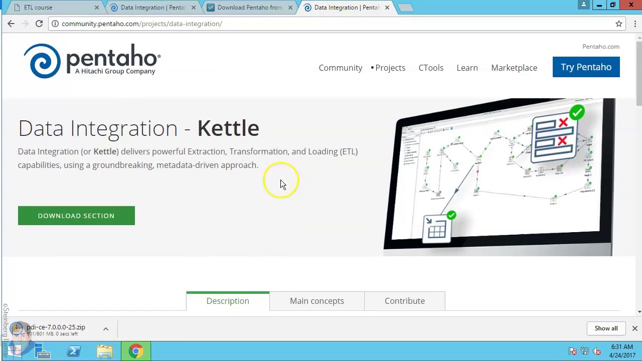This screenshot has height=361, width=642.
Task: Open Chrome's three-dot menu
Action: pyautogui.click(x=635, y=24)
